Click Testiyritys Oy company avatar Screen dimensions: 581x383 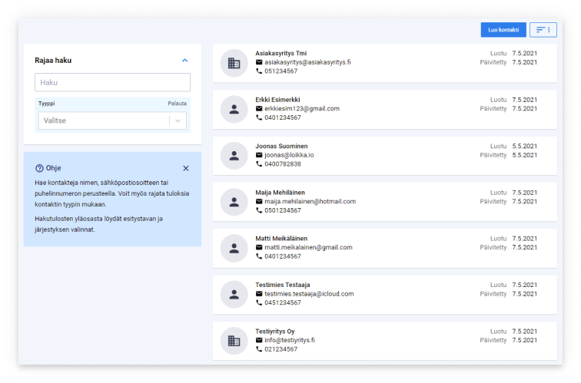(234, 341)
